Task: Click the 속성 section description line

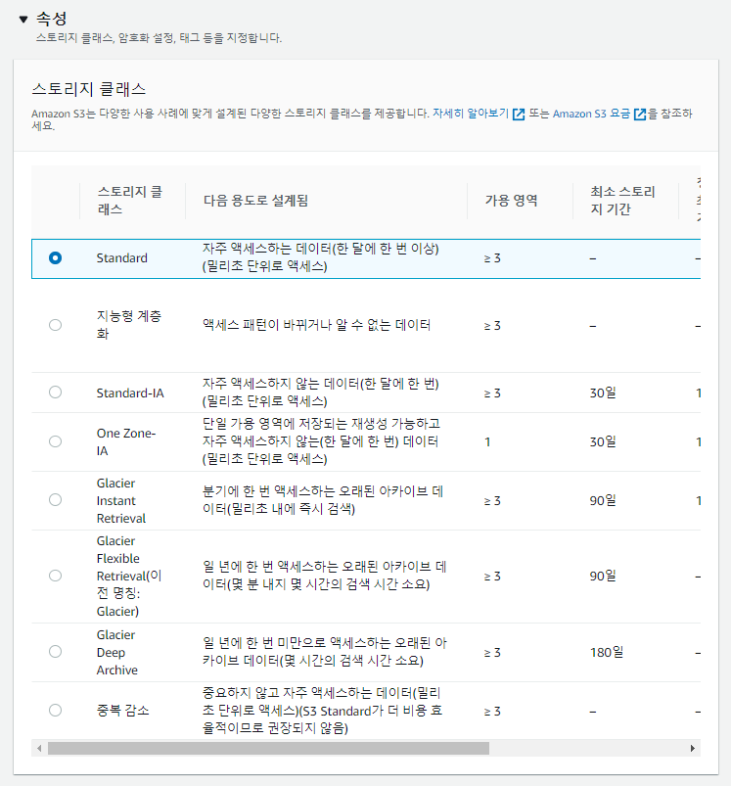Action: 159,38
